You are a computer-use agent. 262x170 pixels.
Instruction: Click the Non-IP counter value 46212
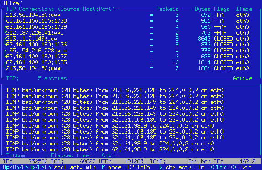(x=247, y=161)
